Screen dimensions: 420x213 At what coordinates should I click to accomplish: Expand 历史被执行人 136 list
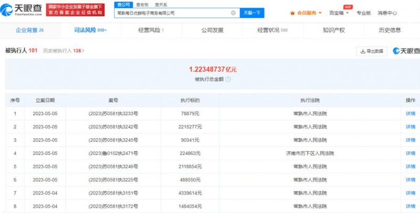(x=63, y=51)
